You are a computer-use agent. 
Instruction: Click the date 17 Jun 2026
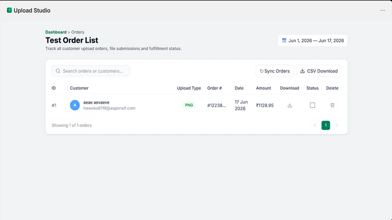(x=241, y=105)
